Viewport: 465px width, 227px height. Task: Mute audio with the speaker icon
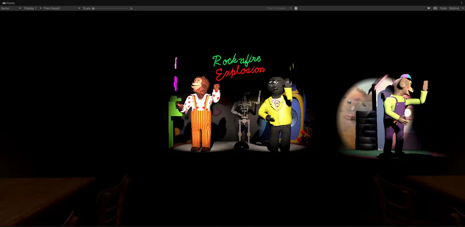coord(428,8)
